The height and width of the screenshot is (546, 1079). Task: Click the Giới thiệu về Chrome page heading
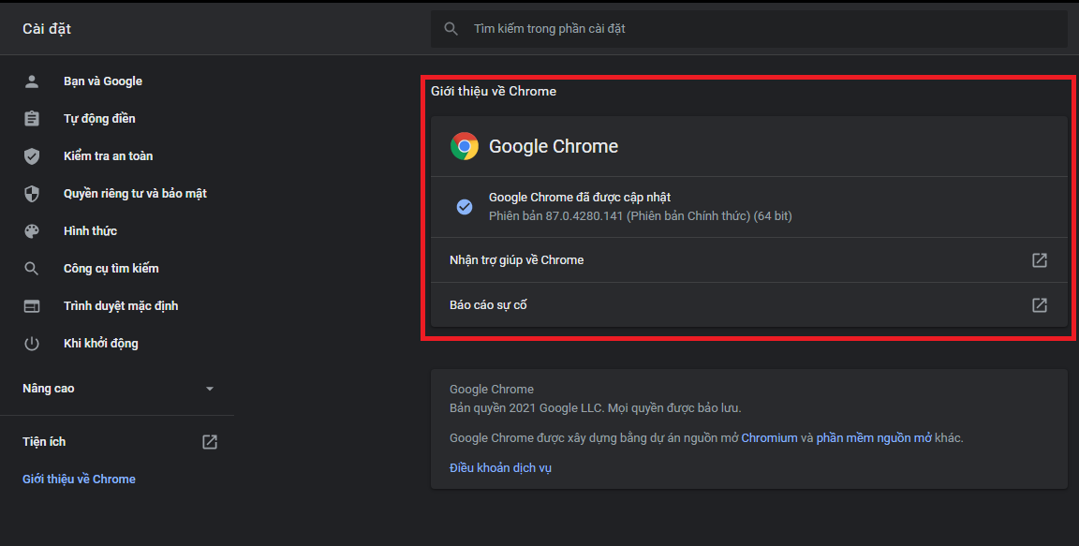tap(494, 92)
